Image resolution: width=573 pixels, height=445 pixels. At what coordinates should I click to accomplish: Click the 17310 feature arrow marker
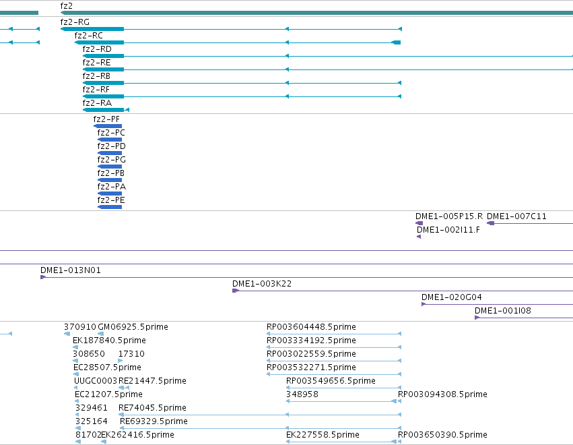click(x=121, y=361)
